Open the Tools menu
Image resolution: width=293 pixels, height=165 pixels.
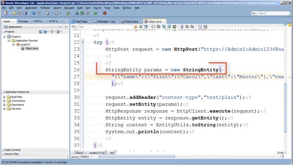coord(116,8)
